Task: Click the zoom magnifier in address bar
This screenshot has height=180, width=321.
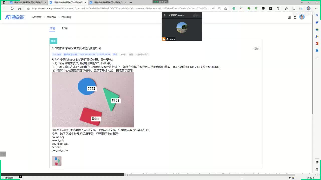Action: (219, 8)
